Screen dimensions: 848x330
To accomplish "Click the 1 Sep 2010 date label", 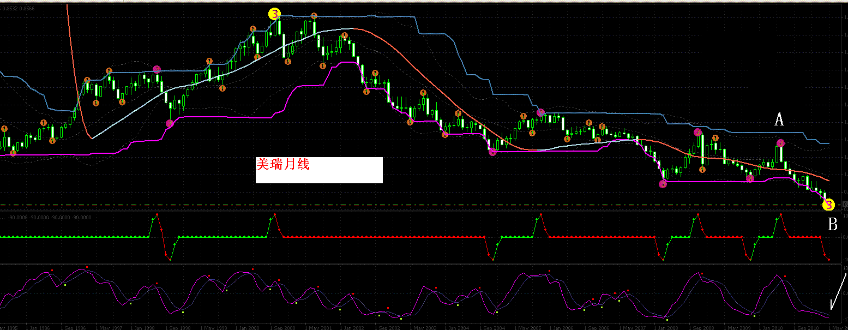I will tap(805, 328).
